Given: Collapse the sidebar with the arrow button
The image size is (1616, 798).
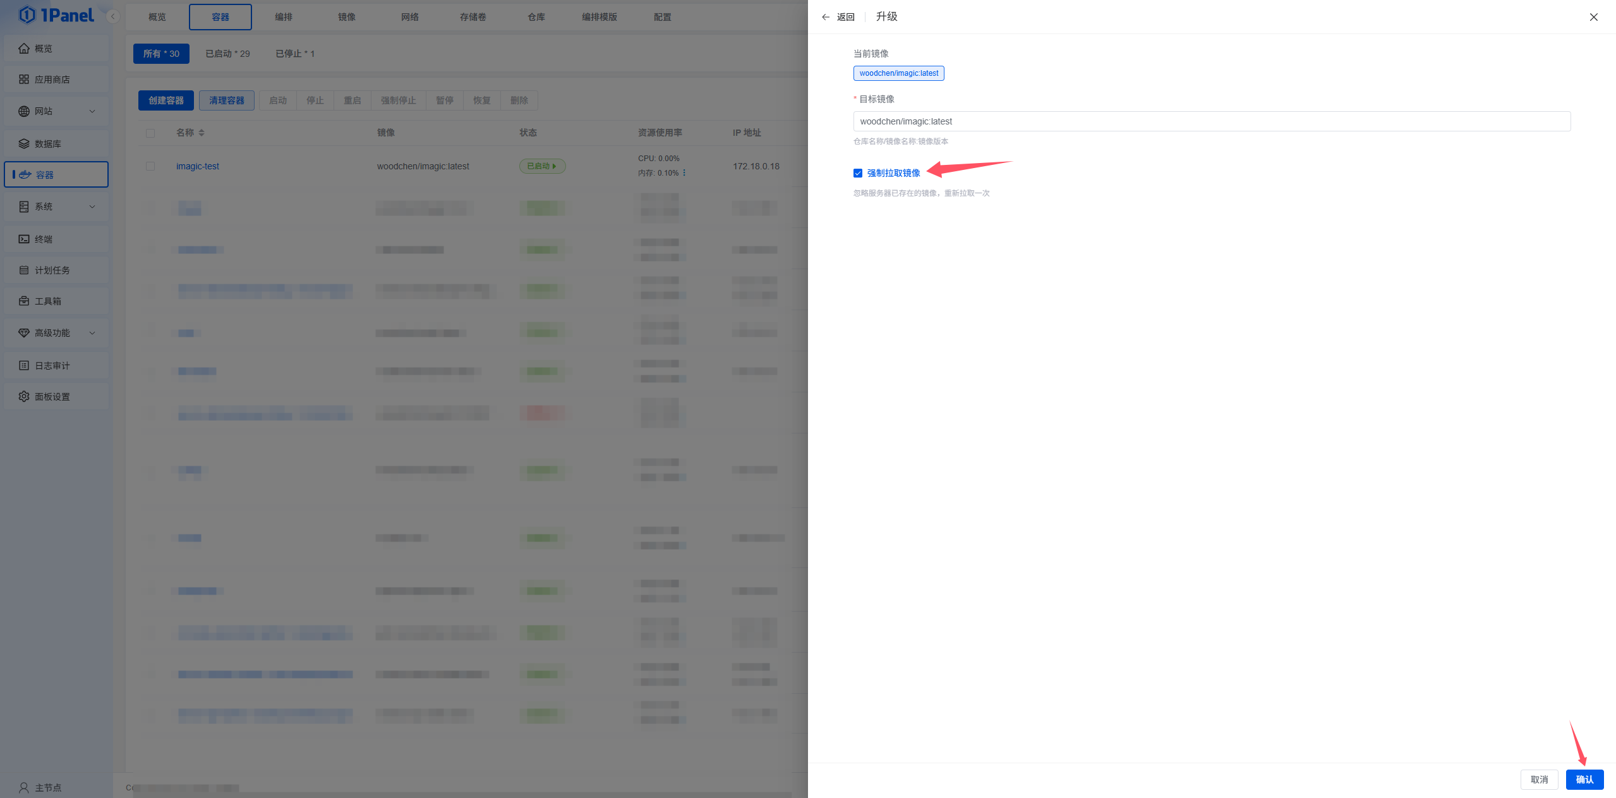Looking at the screenshot, I should pyautogui.click(x=113, y=16).
